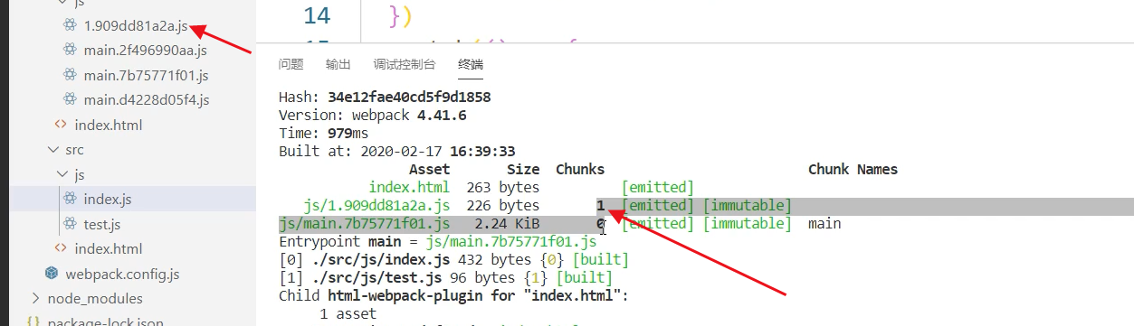Click HTML icon of index.html above src
Screen dimensions: 1134x326
(61, 125)
